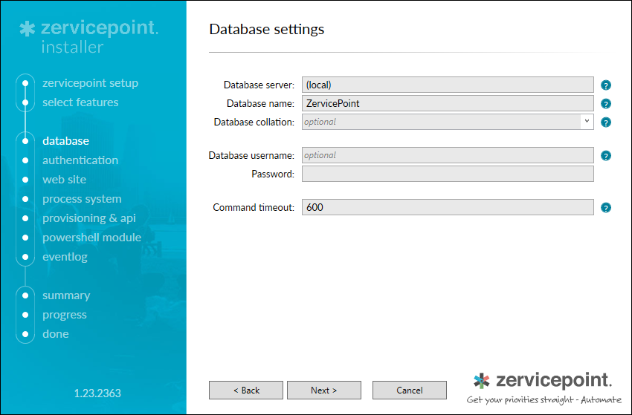Click the Database collation label
Image resolution: width=632 pixels, height=415 pixels.
(254, 122)
